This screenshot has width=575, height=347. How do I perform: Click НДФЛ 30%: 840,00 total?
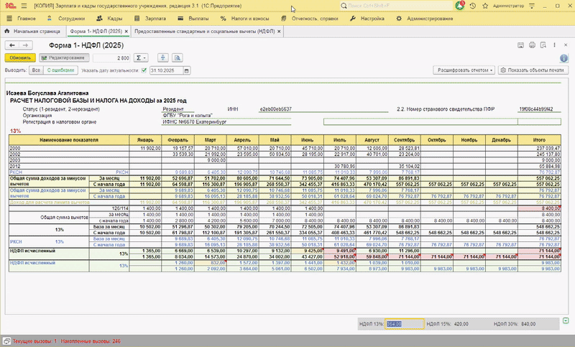click(515, 324)
